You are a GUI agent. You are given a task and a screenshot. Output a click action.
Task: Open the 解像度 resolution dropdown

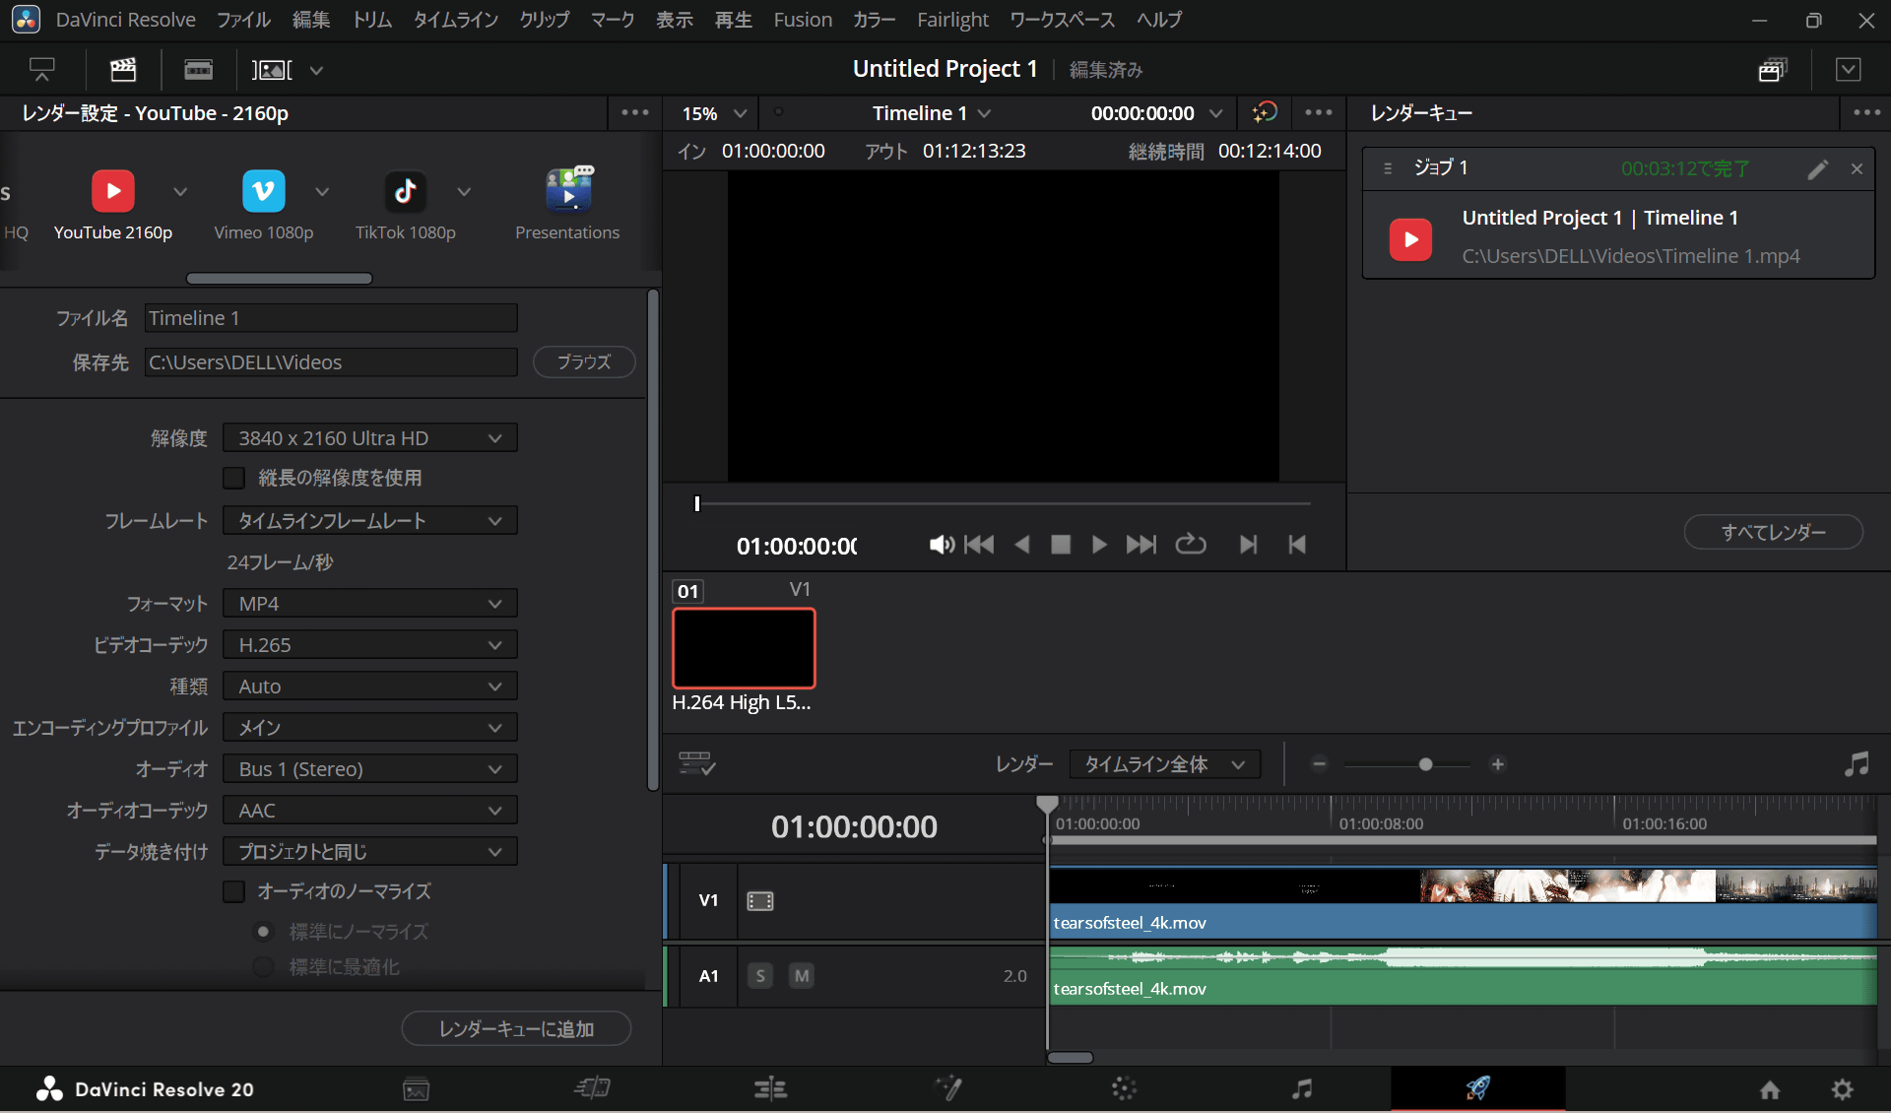369,438
